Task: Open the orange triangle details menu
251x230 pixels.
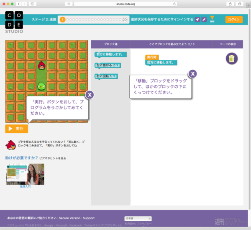Action: pos(212,19)
